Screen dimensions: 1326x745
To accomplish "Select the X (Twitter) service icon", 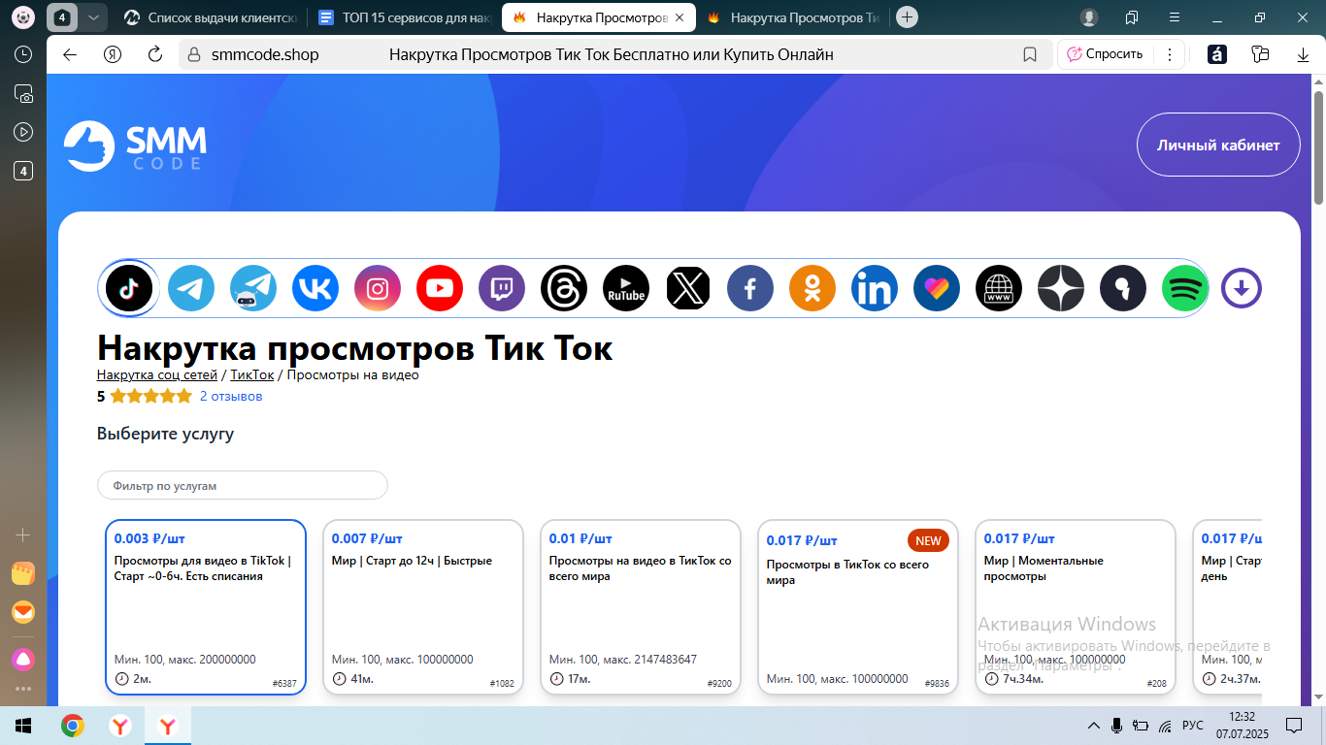I will (688, 288).
